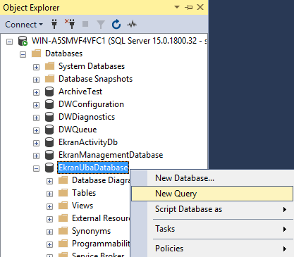The image size is (294, 257).
Task: Open the Window Position dropdown arrow
Action: coord(177,7)
